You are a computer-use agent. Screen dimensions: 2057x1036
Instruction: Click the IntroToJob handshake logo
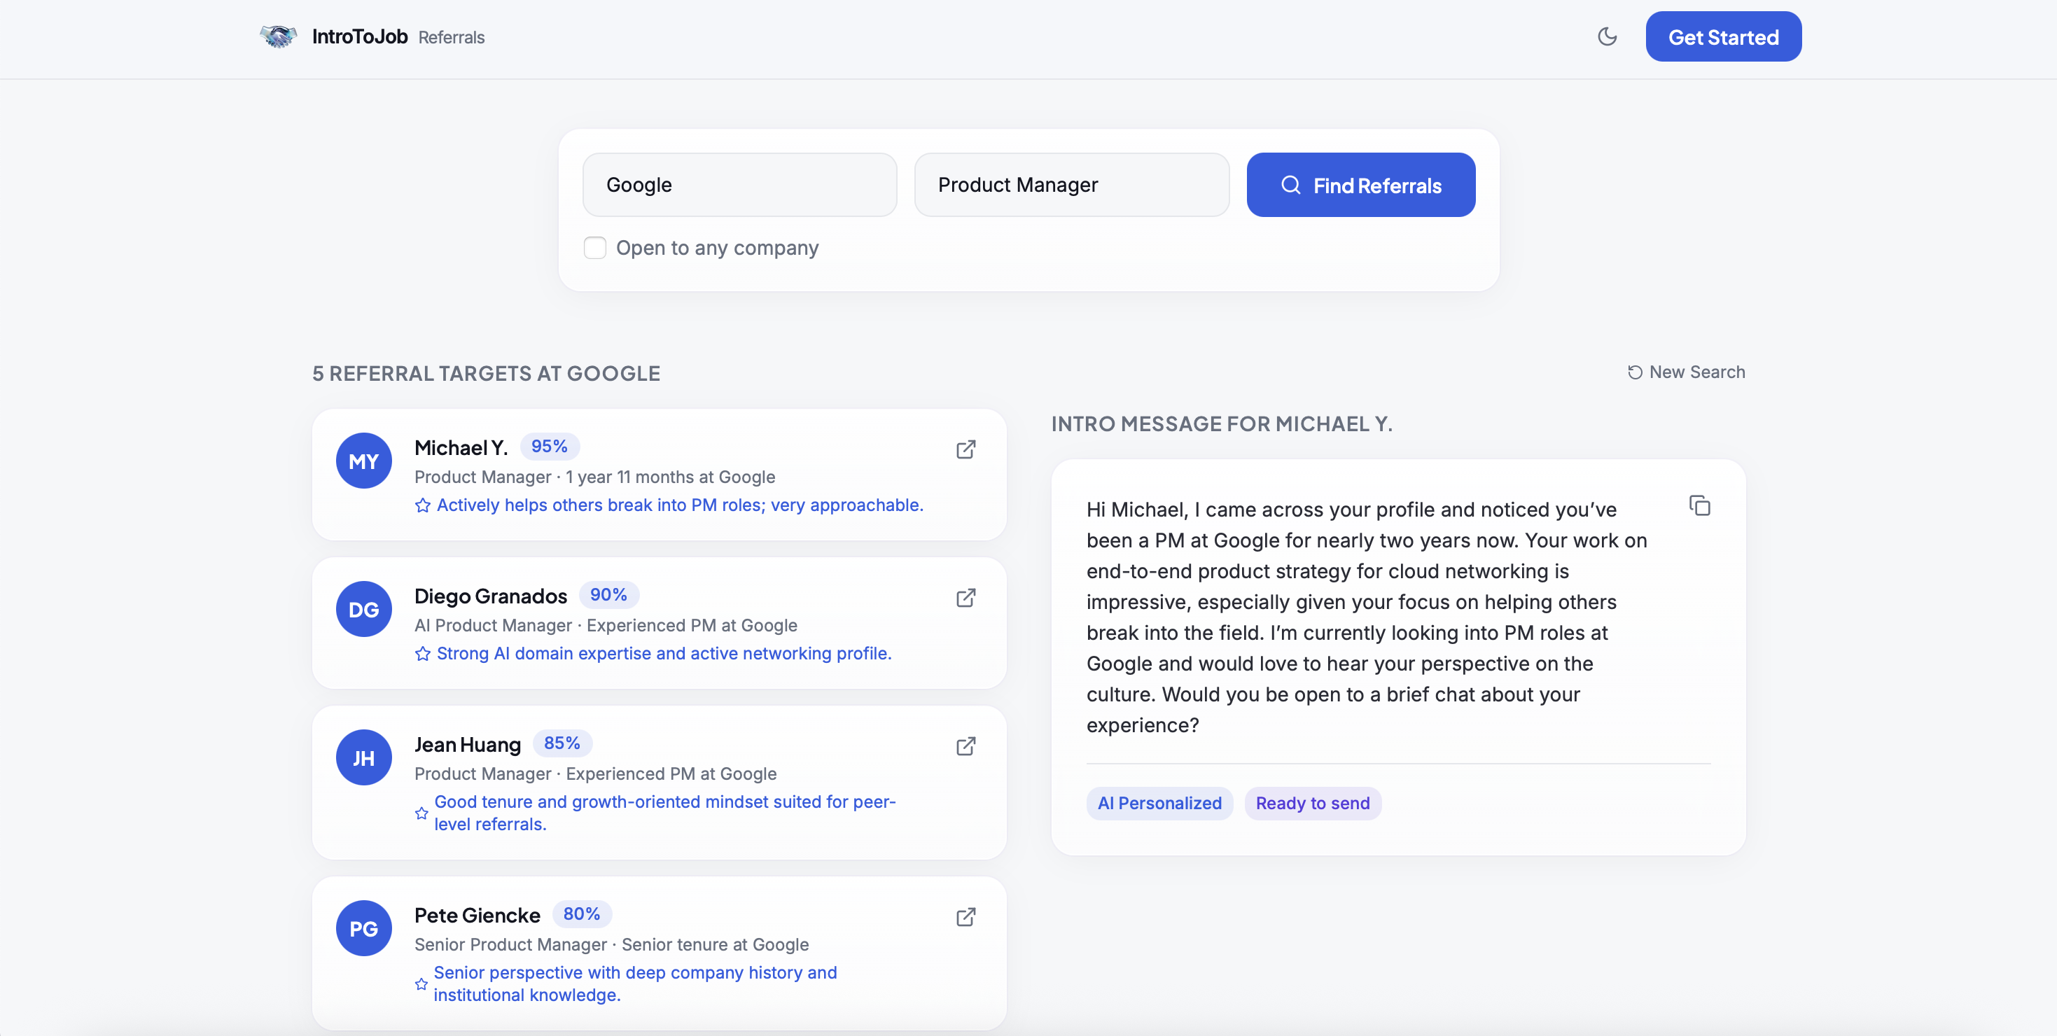[279, 36]
